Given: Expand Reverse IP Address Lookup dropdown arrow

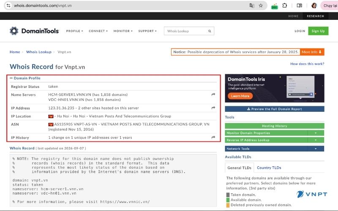Looking at the screenshot, I should point(316,140).
